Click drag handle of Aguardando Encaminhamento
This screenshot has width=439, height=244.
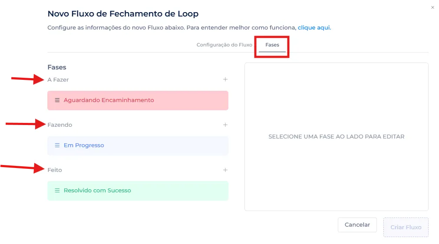pos(57,100)
